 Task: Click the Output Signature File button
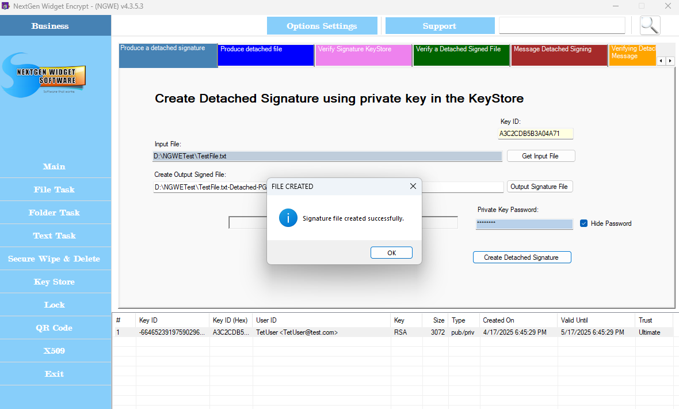(540, 187)
